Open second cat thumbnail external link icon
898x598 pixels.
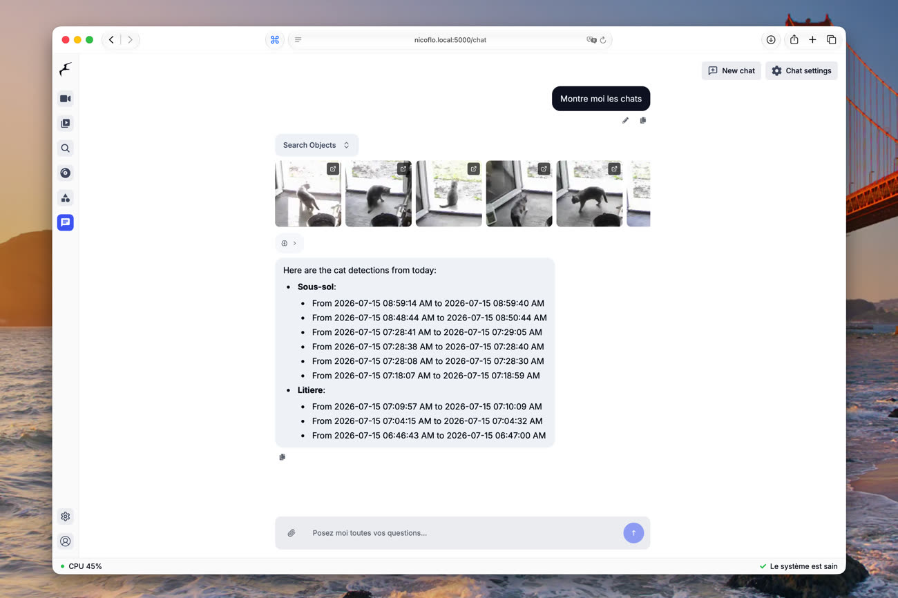(403, 168)
